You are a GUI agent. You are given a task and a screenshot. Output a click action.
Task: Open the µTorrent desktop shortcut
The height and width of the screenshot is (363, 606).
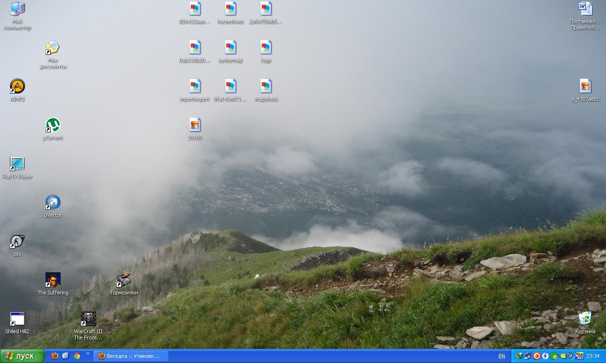click(53, 125)
